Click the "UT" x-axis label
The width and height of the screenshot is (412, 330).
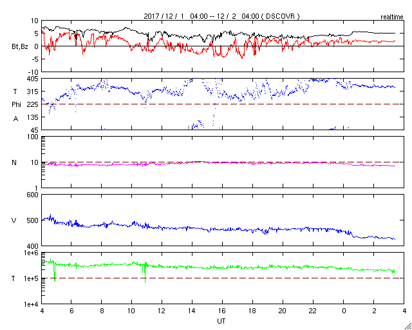[x=221, y=322]
